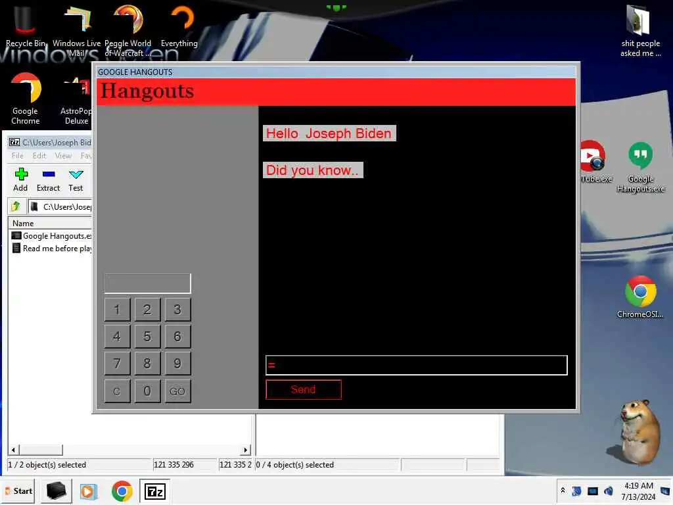Screen dimensions: 673x505
Task: Click keypad digit 6 in Hangouts
Action: pyautogui.click(x=177, y=336)
